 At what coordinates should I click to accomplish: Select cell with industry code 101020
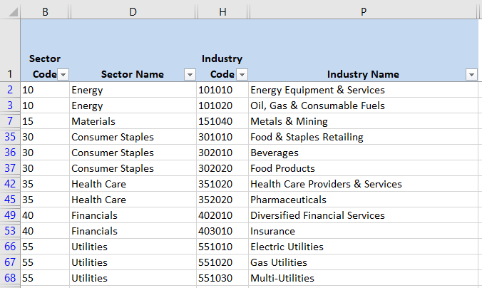pos(222,106)
